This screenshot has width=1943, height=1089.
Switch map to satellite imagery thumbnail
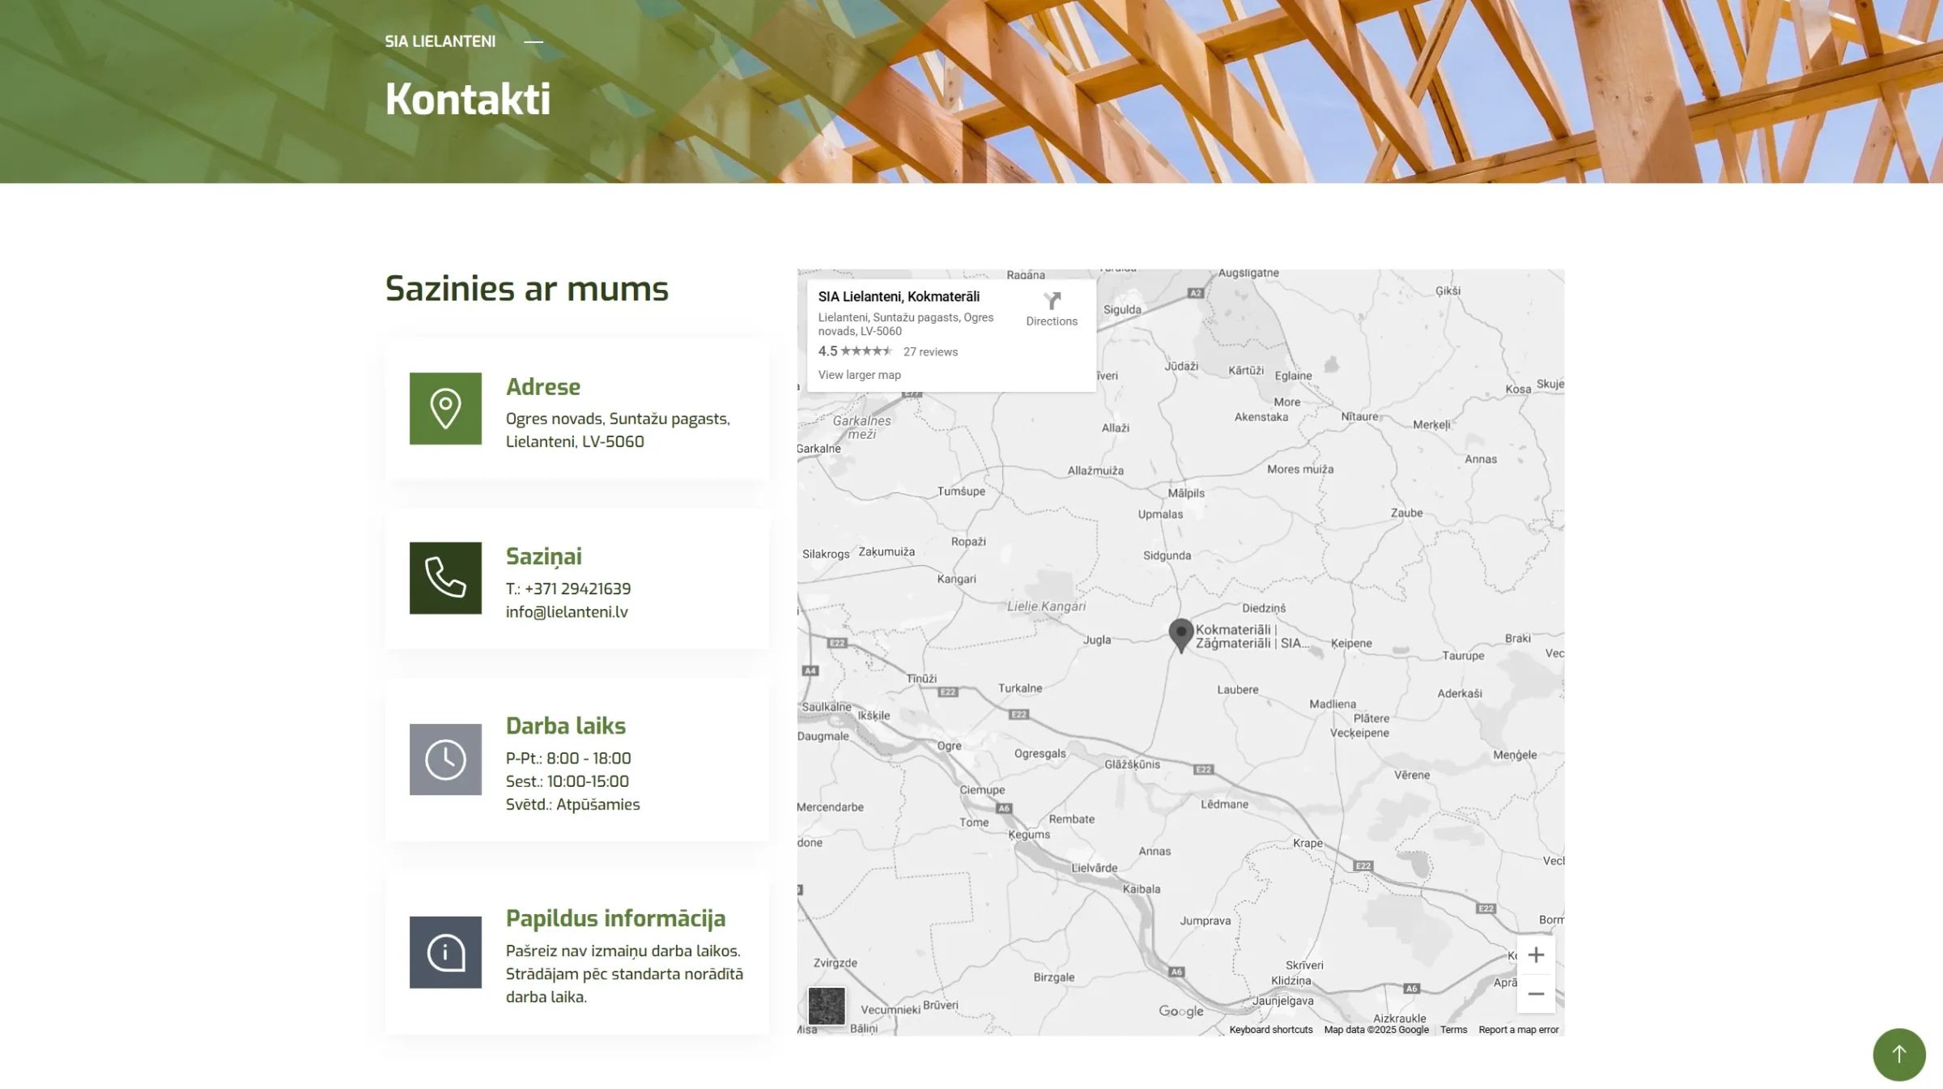pyautogui.click(x=827, y=1006)
